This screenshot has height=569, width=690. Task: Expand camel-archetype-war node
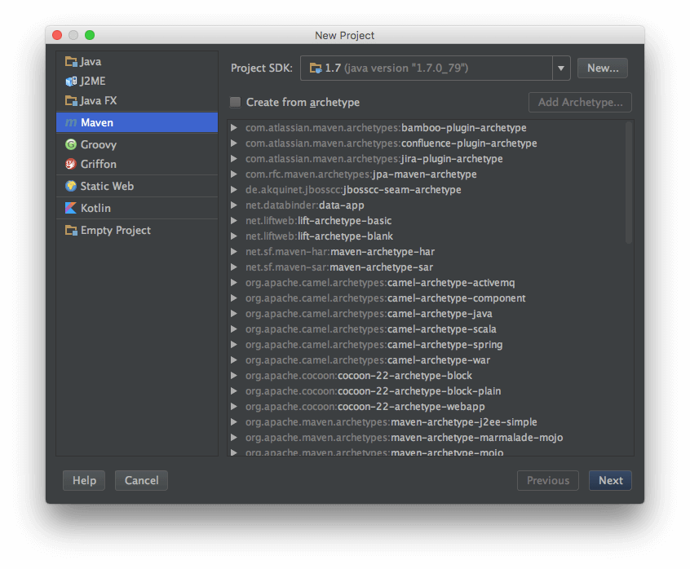[x=234, y=360]
